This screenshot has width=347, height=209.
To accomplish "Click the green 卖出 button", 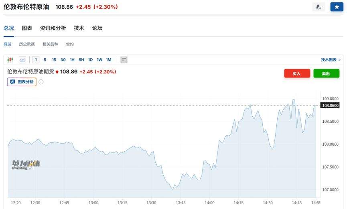I will (326, 73).
